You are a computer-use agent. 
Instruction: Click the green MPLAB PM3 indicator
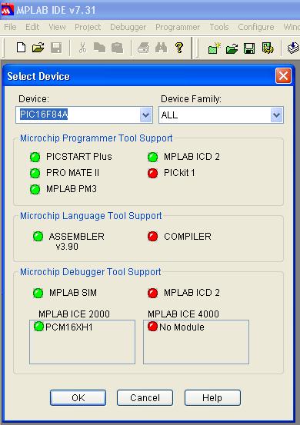point(35,189)
